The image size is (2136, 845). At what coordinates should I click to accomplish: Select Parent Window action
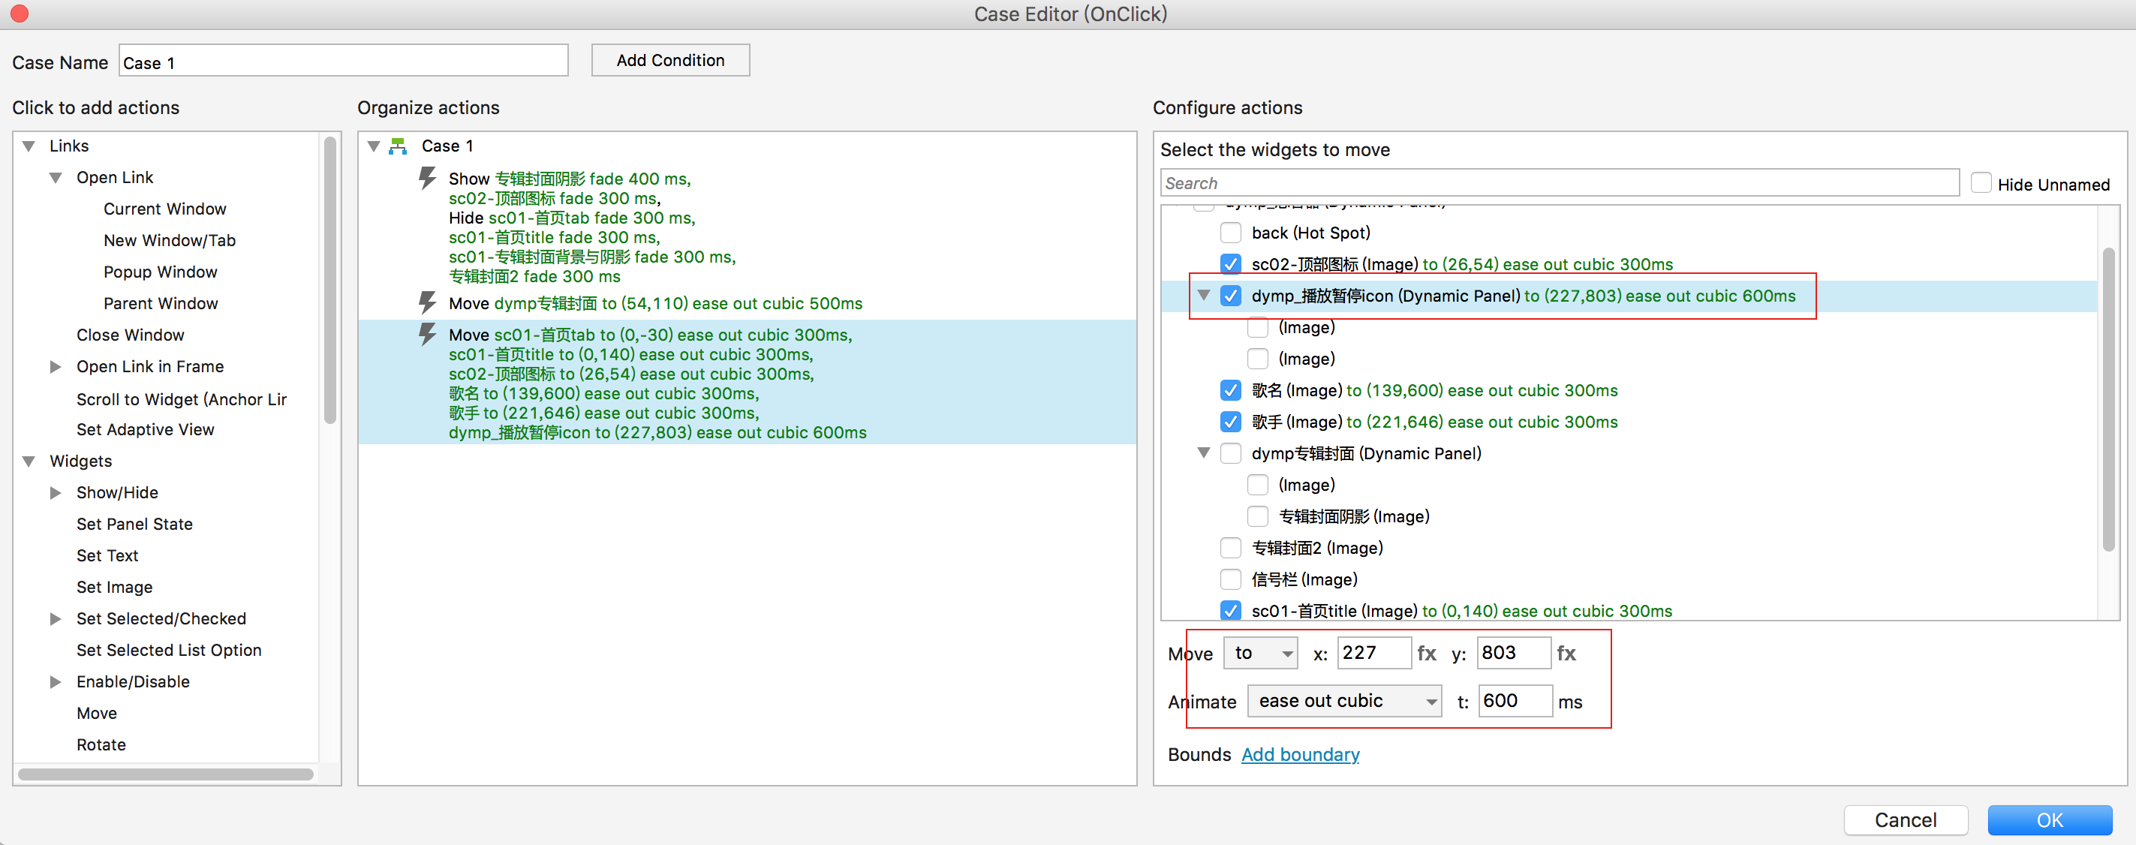tap(160, 303)
